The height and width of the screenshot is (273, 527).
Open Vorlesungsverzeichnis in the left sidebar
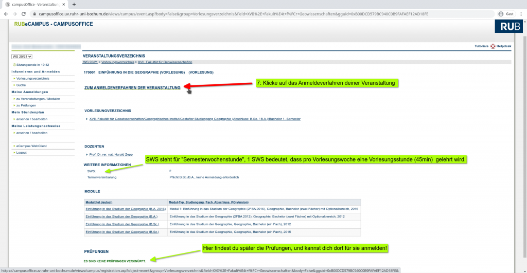(x=32, y=78)
